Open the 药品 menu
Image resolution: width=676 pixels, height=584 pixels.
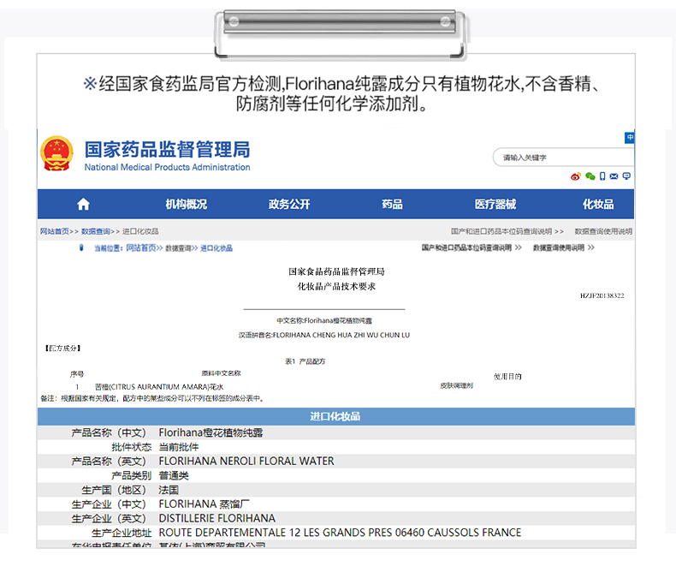coord(392,205)
